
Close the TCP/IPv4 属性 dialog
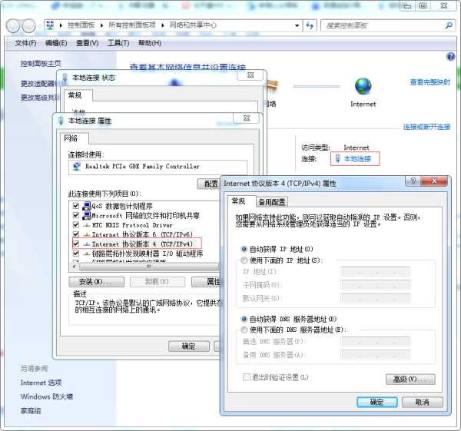(433, 181)
